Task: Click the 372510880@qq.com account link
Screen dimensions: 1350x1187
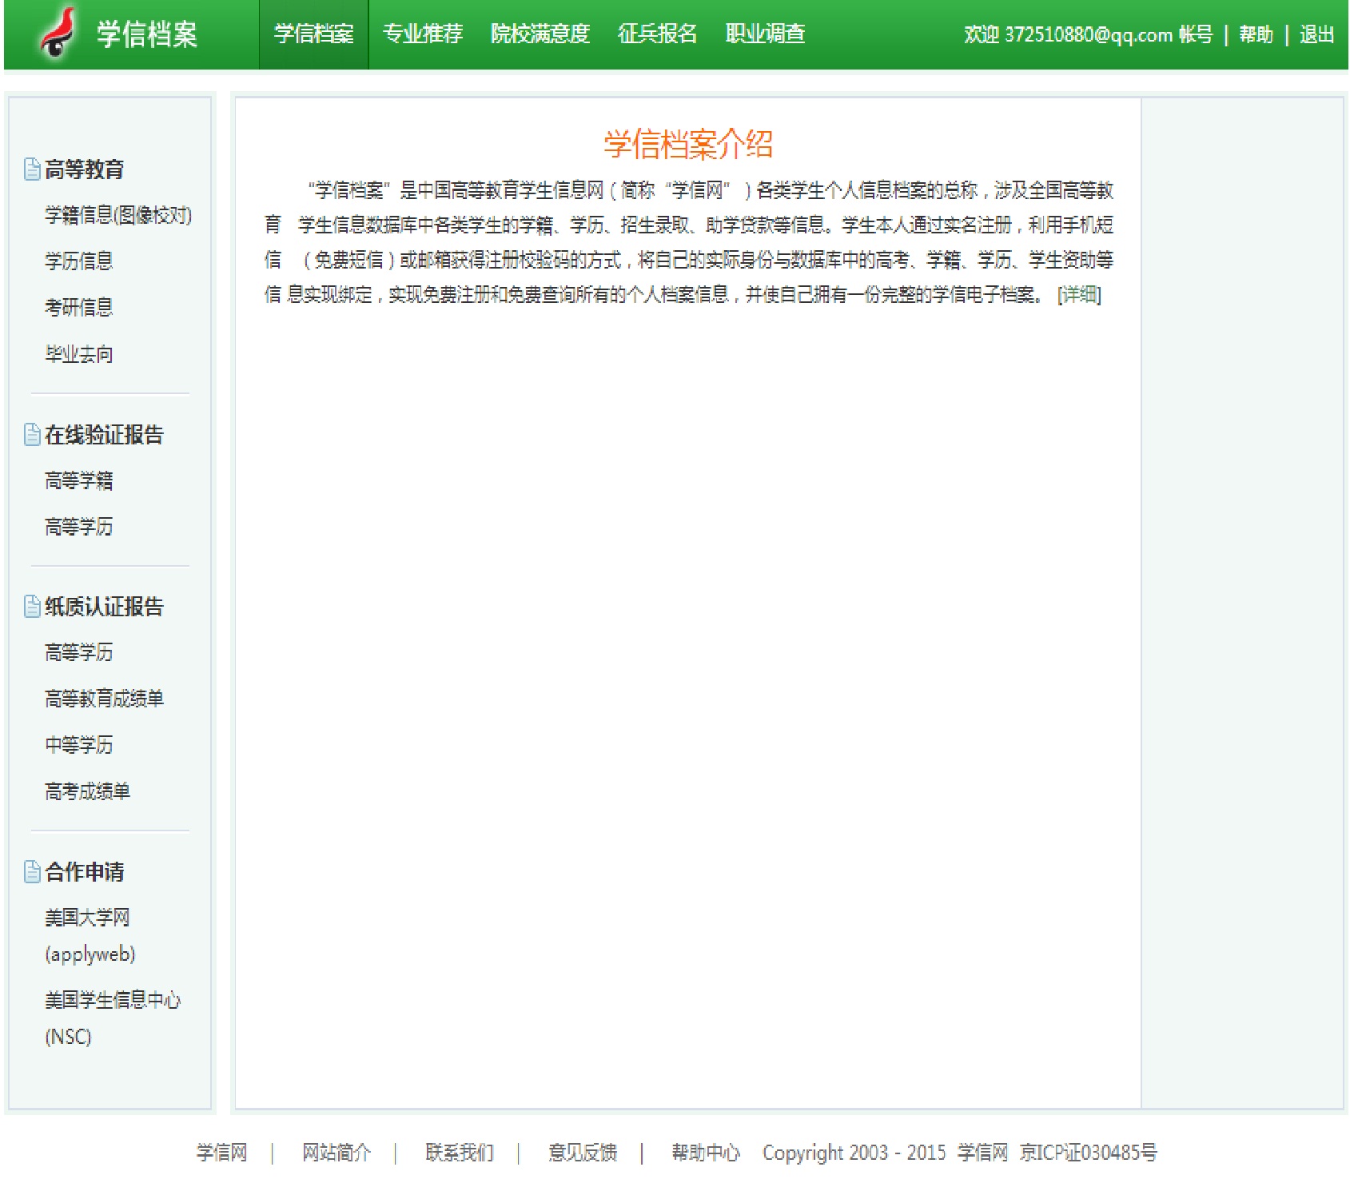Action: (x=1089, y=35)
